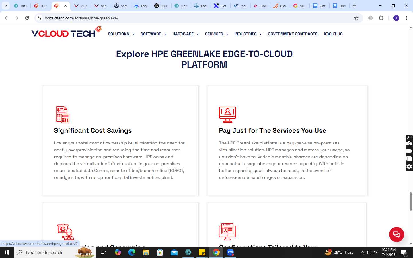Switch to the SHI tab
This screenshot has height=258, width=413.
pos(299,6)
